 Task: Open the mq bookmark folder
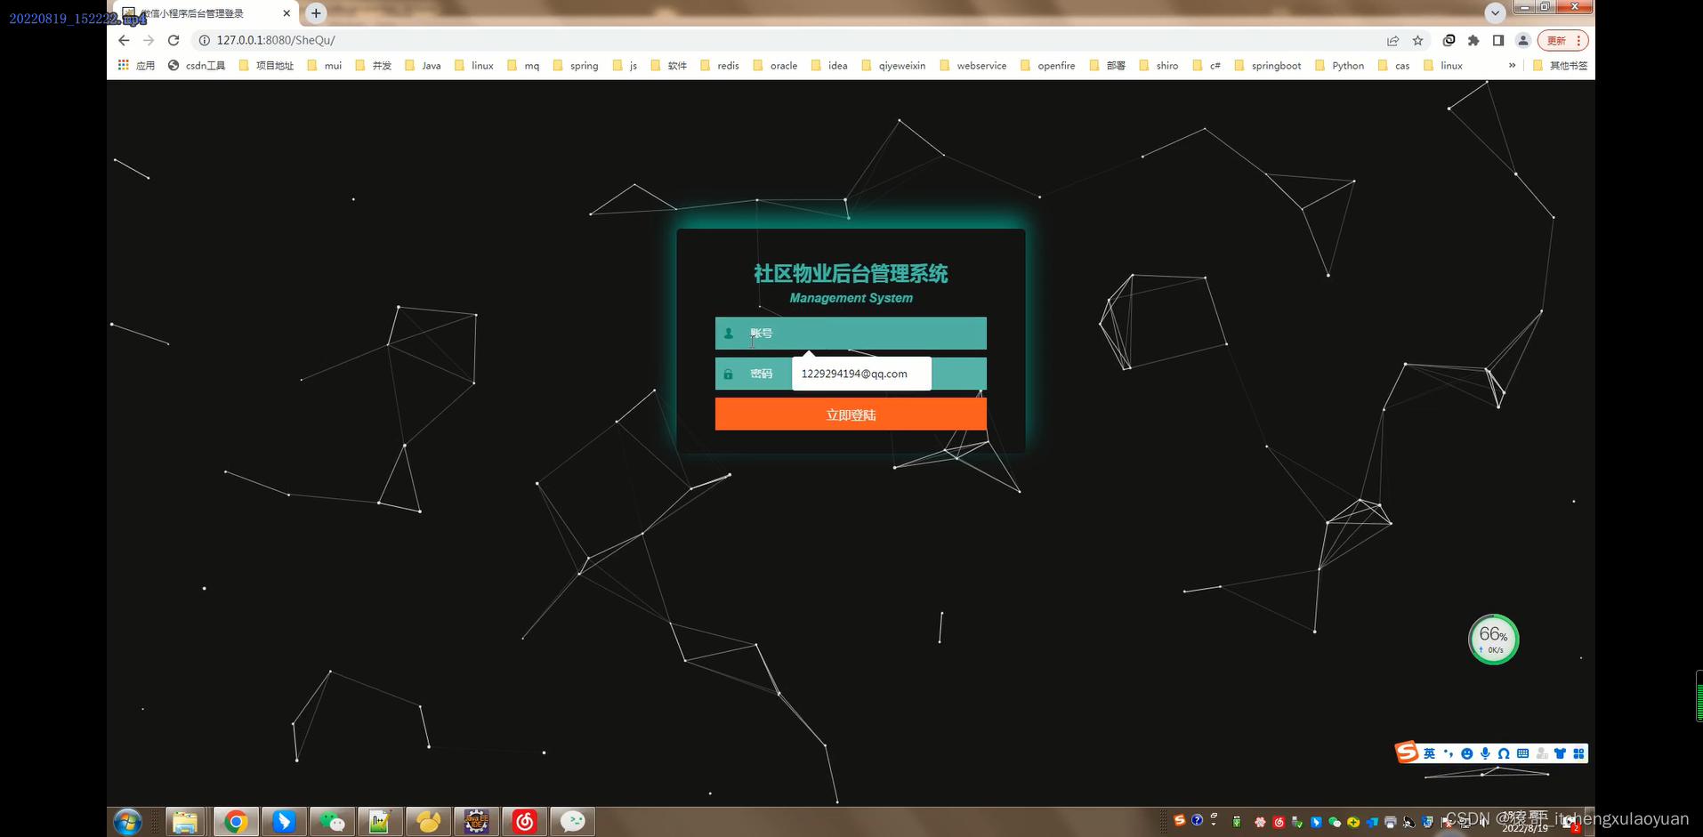click(523, 65)
